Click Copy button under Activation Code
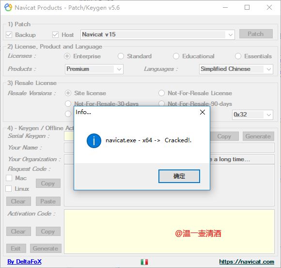 pyautogui.click(x=48, y=232)
